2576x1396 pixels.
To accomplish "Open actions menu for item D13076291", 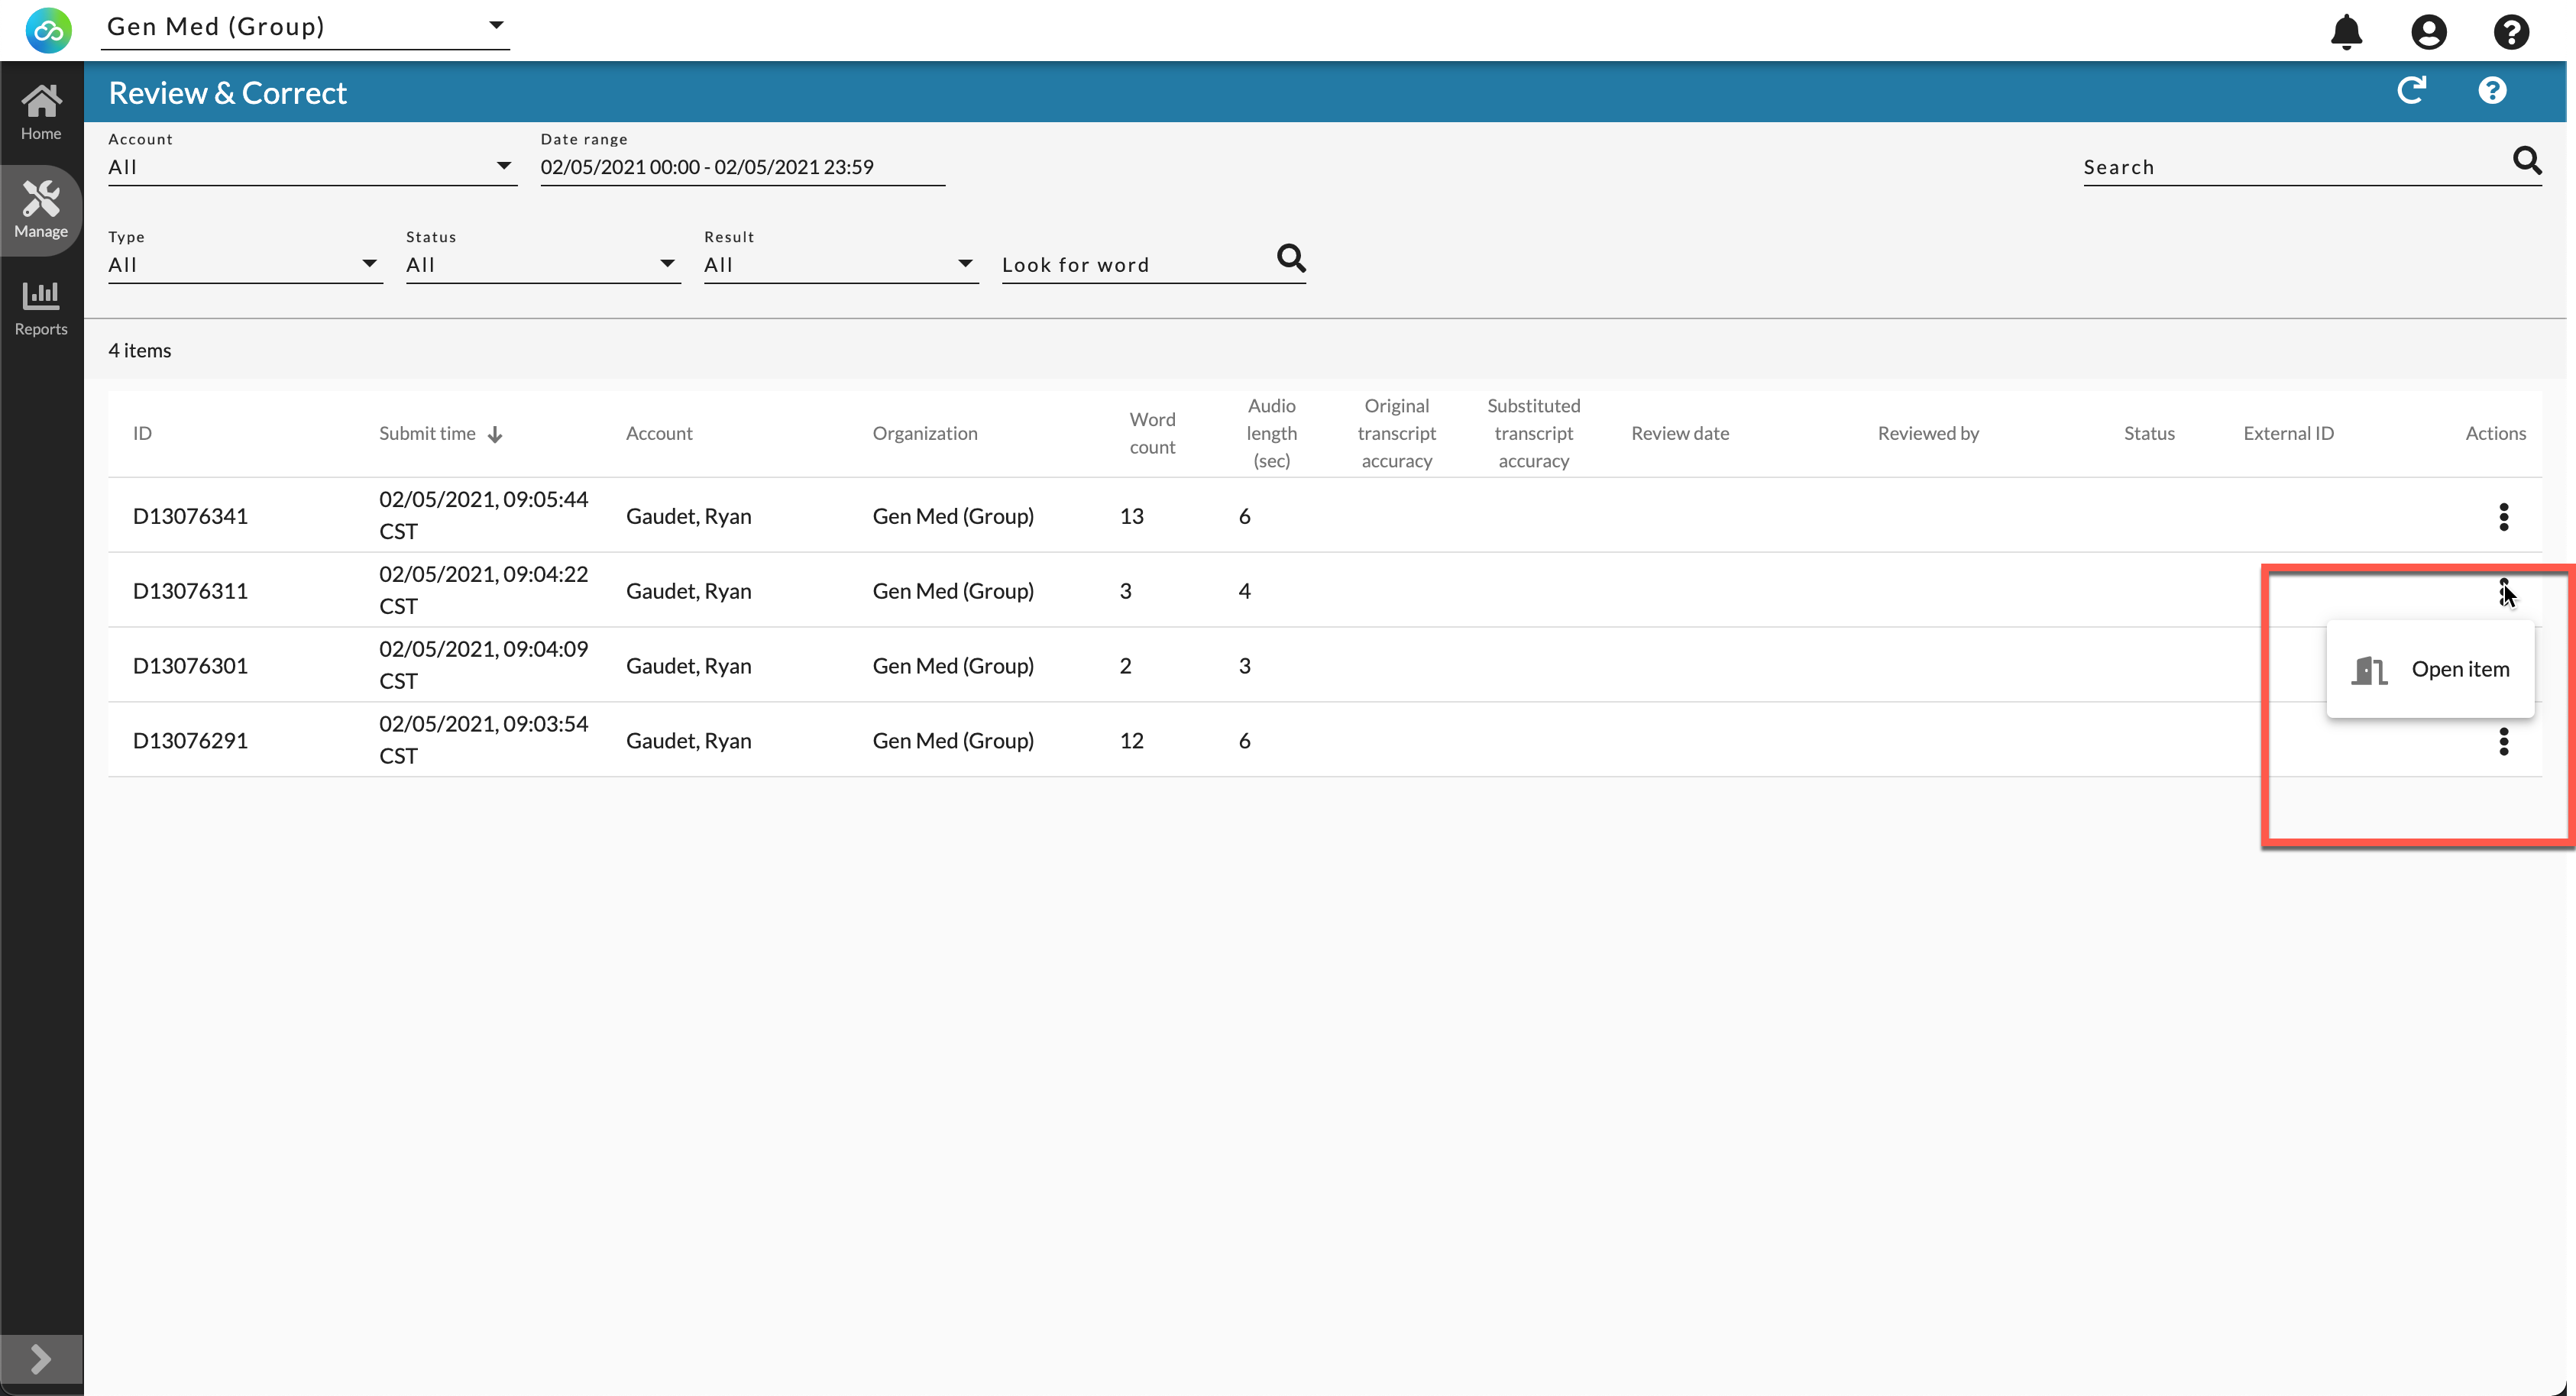I will 2503,741.
